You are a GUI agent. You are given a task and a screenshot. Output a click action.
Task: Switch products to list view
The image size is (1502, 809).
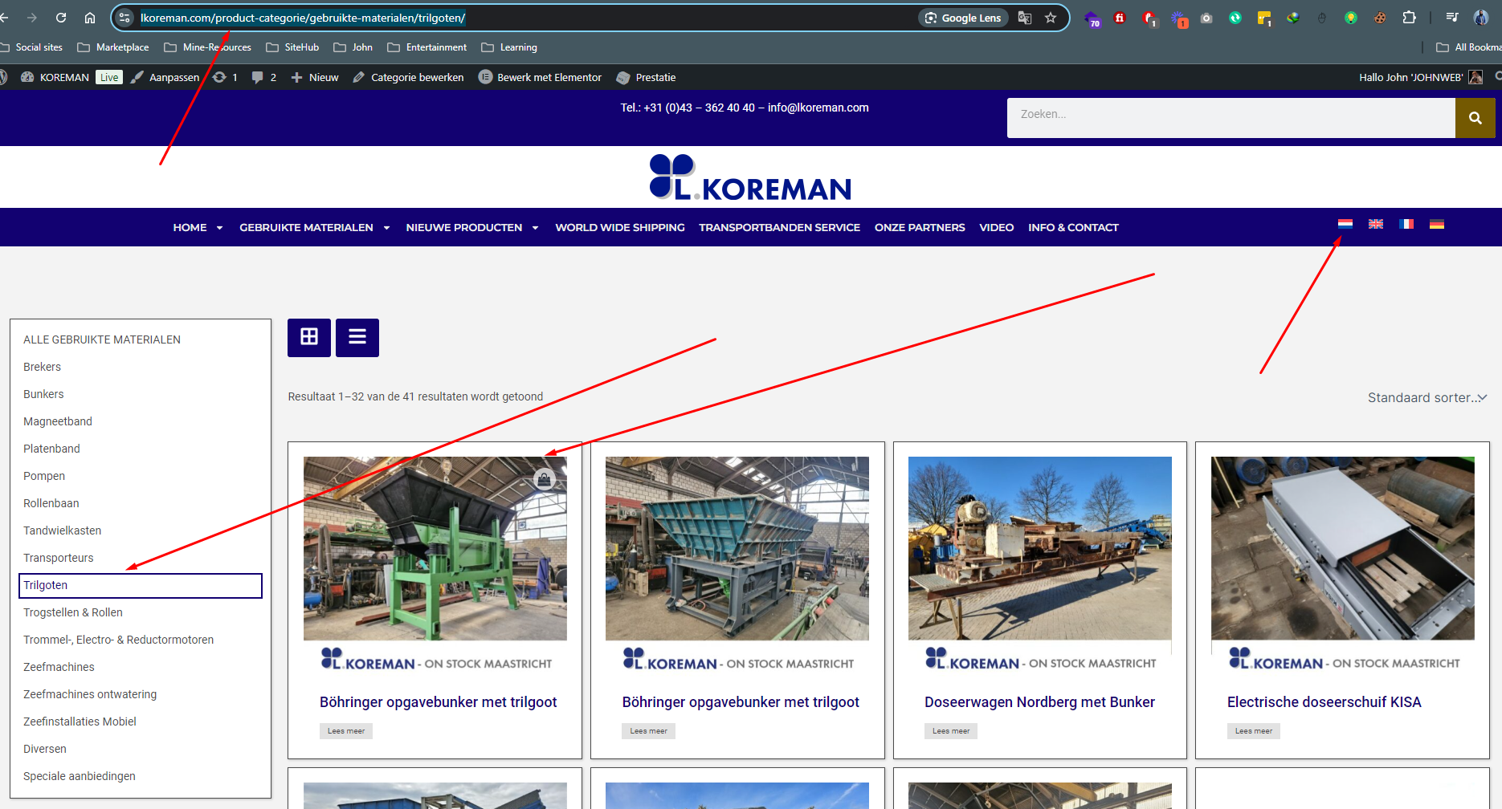pos(357,337)
